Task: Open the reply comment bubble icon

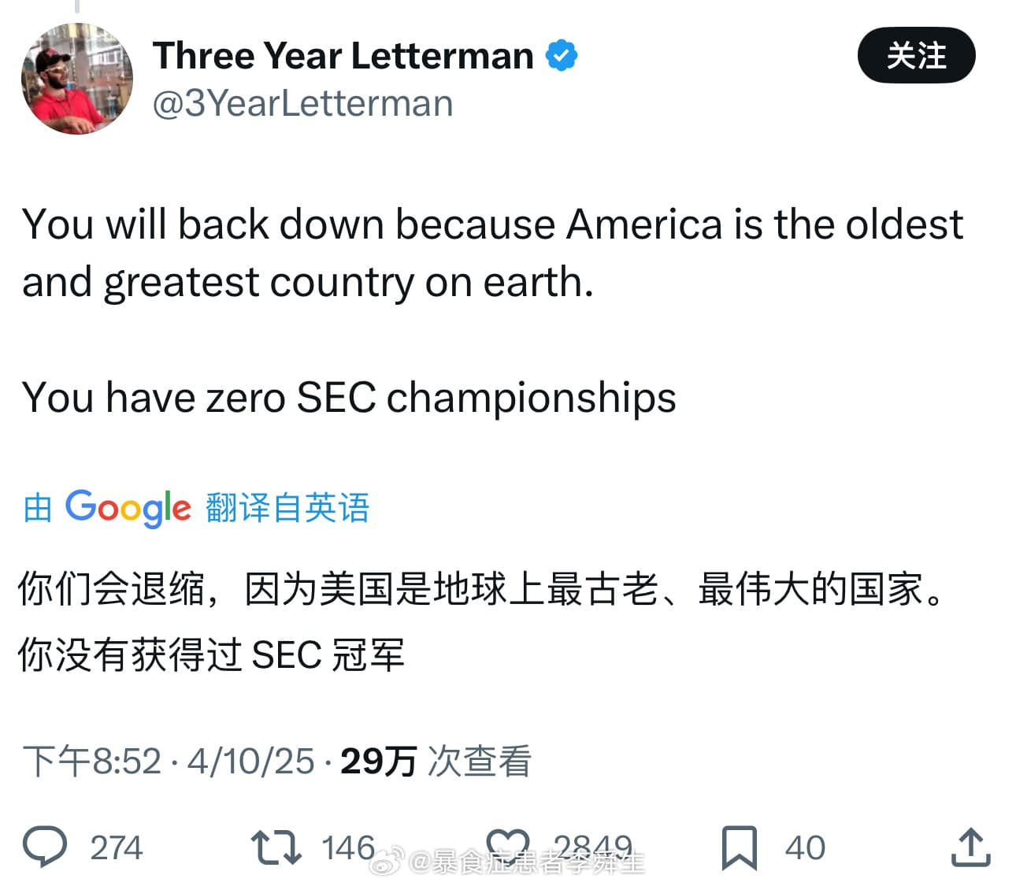Action: coord(45,847)
